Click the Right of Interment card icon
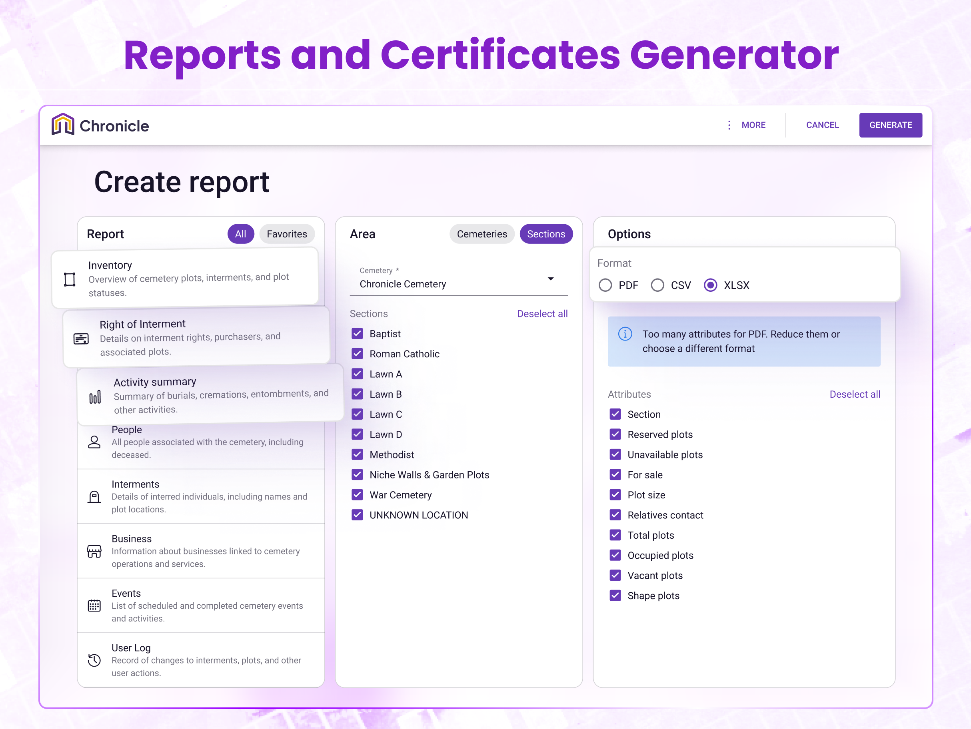Screen dimensions: 971x729 [81, 339]
